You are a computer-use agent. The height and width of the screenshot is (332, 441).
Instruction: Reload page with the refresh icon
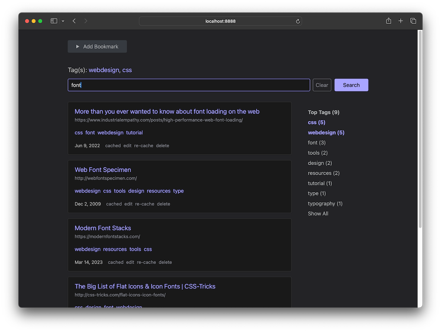coord(298,21)
